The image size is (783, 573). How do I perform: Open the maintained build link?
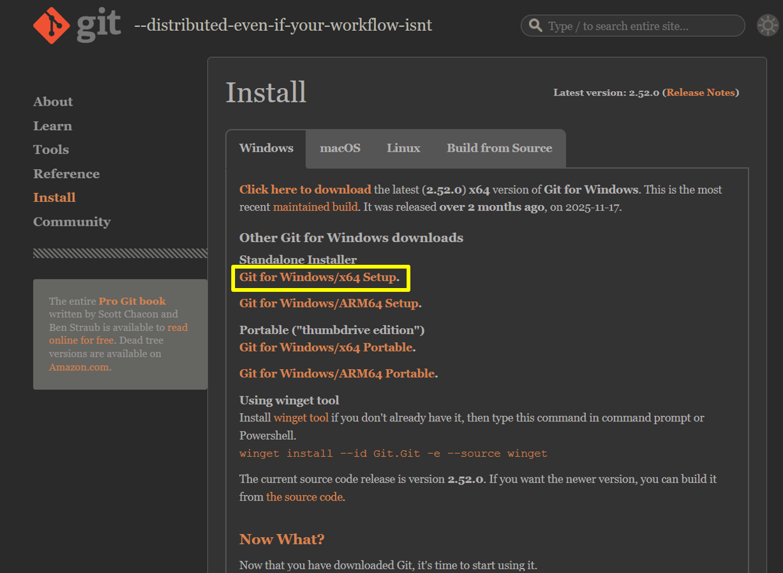tap(315, 206)
